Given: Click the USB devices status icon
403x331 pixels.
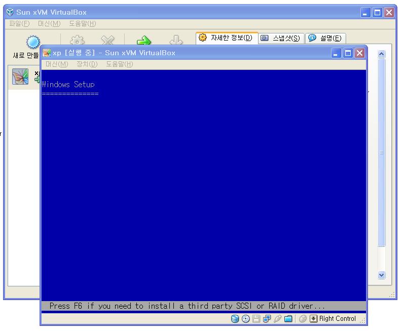Looking at the screenshot, I should point(277,319).
